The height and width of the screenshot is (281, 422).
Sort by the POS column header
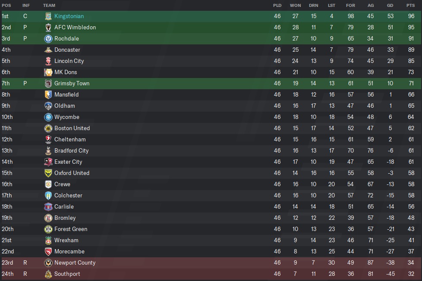coord(6,5)
